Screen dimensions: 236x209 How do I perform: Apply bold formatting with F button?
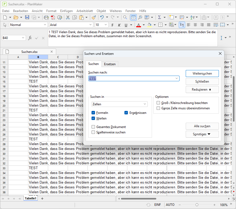(112, 25)
